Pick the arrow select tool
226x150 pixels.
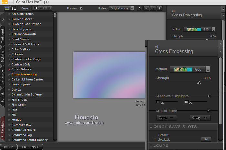point(140,8)
